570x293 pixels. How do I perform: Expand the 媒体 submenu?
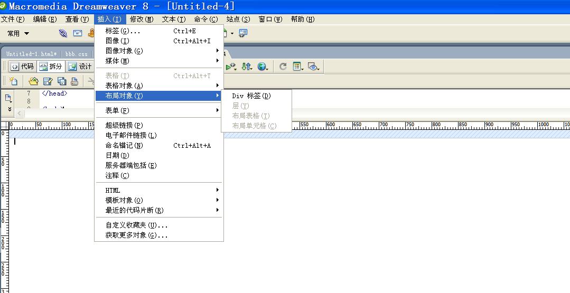(x=159, y=61)
